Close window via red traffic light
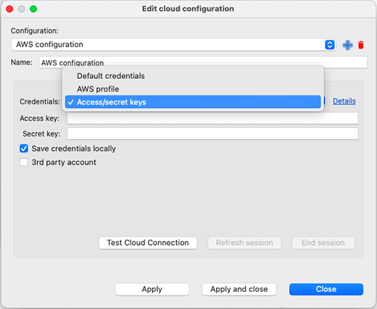Viewport: 377px width, 309px height. tap(10, 9)
